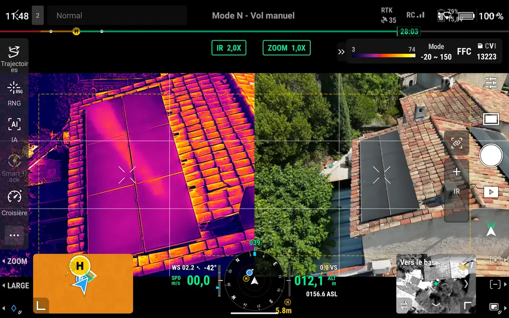Show next direction in vision preview
Viewport: 509px width, 318px height.
tap(466, 284)
